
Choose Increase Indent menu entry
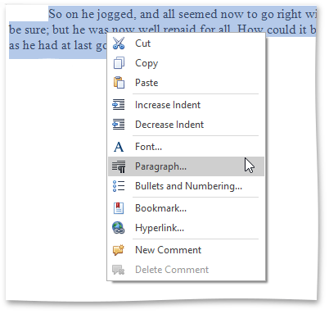(x=186, y=105)
